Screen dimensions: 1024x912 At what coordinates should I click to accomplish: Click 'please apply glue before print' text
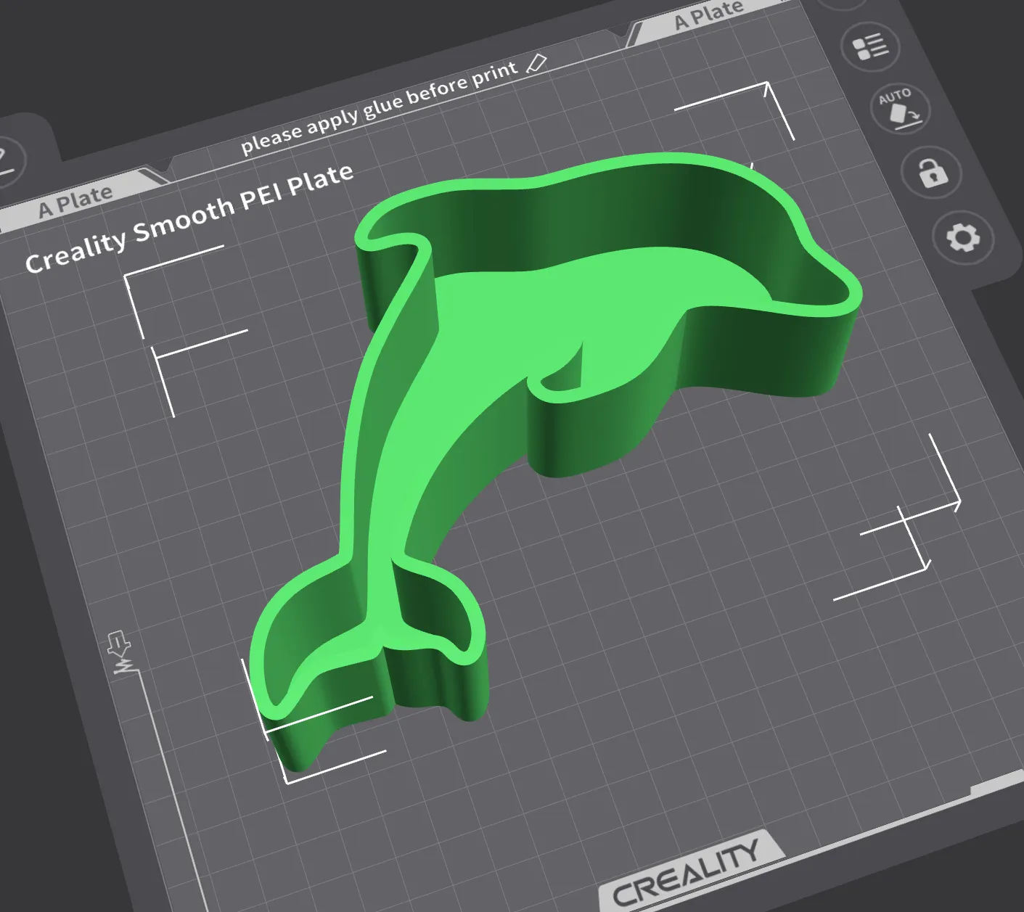click(x=380, y=108)
